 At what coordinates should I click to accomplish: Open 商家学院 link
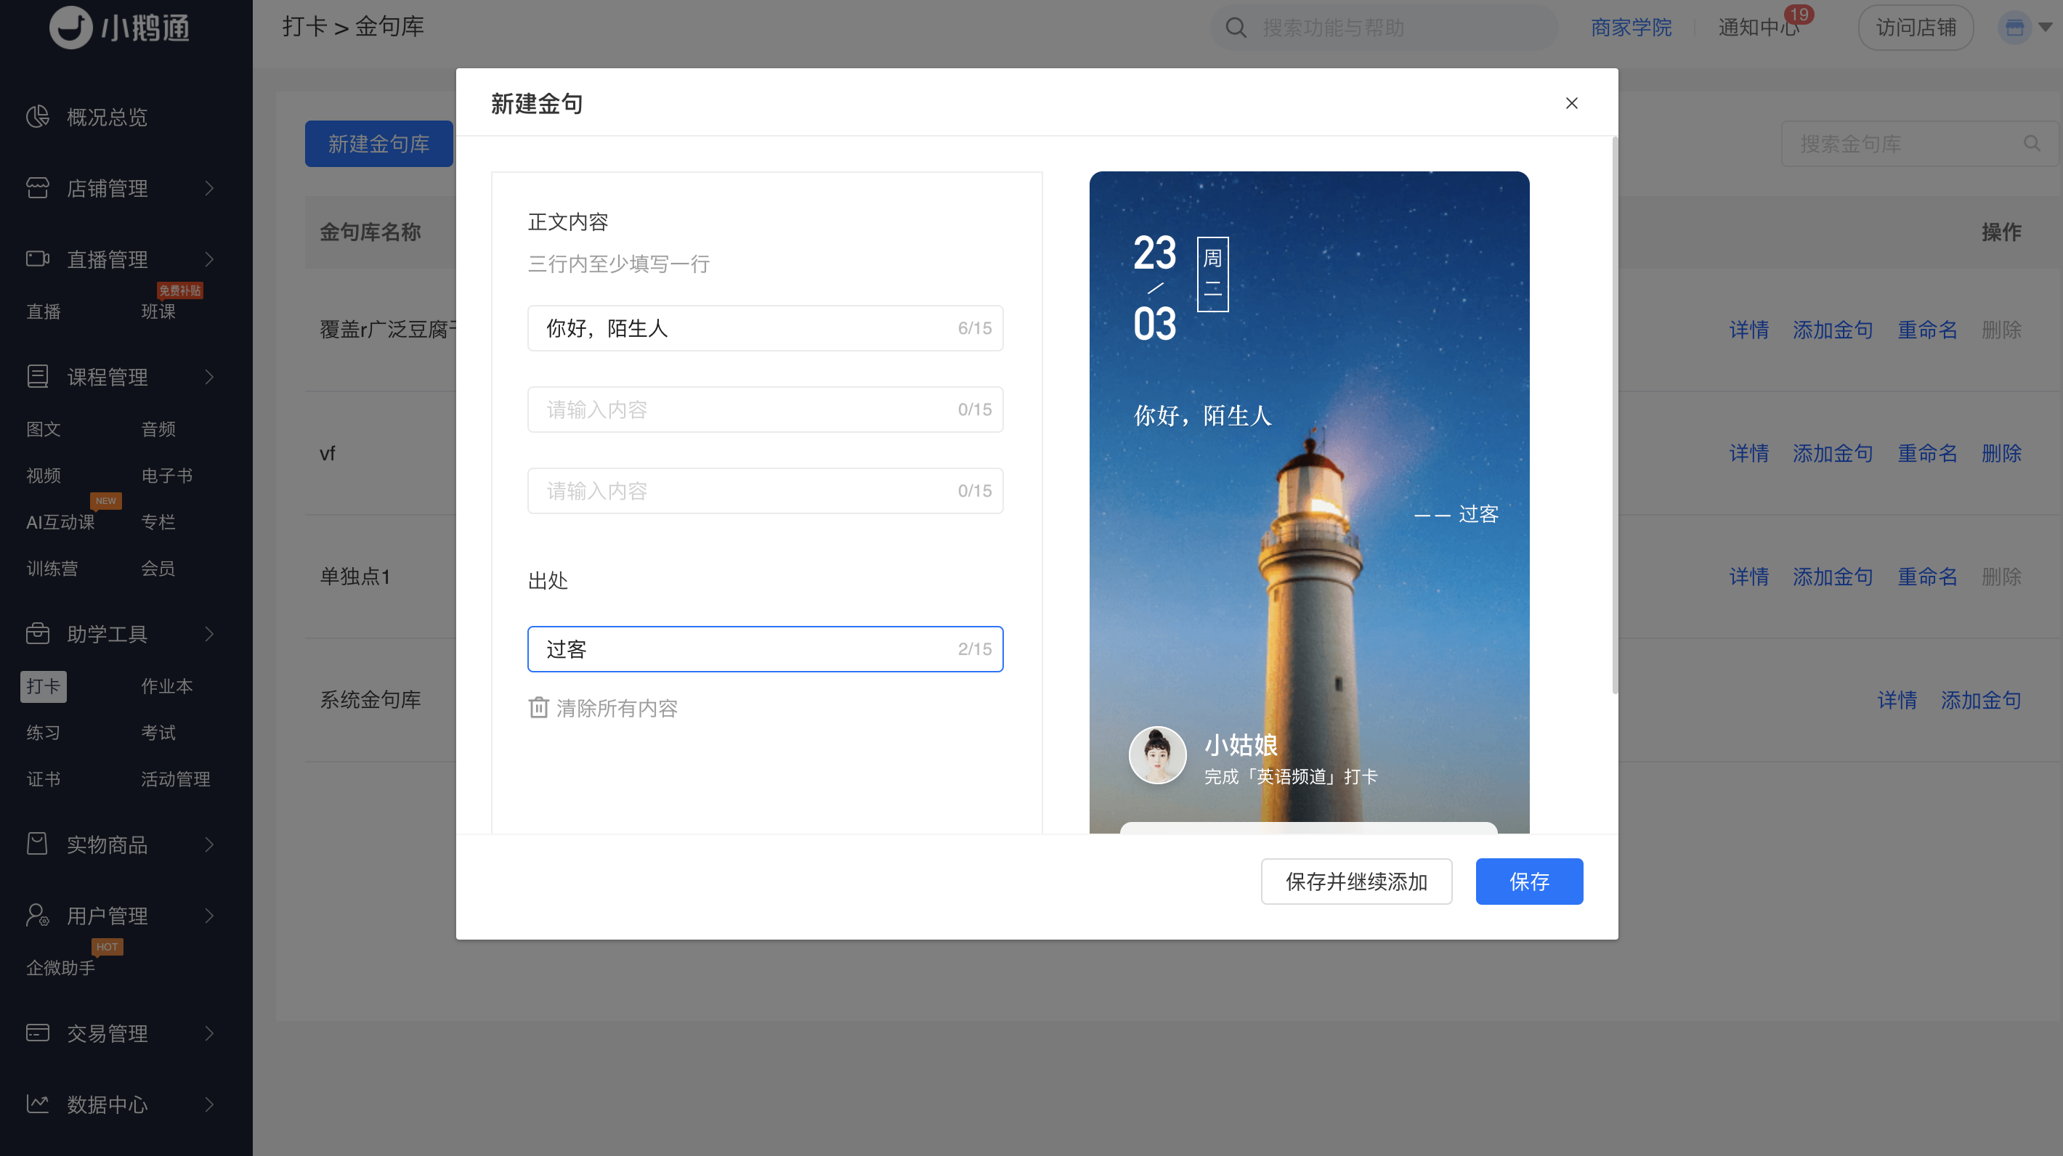tap(1631, 28)
